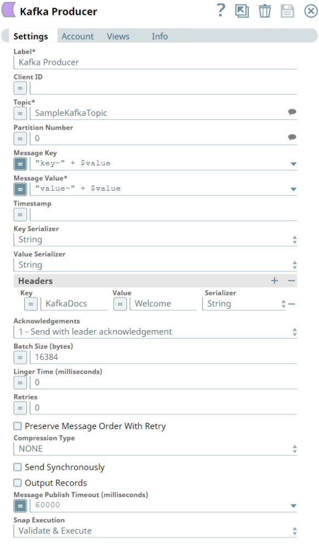Click the purple Kafka Producer snap icon
Image resolution: width=319 pixels, height=545 pixels.
coord(7,11)
